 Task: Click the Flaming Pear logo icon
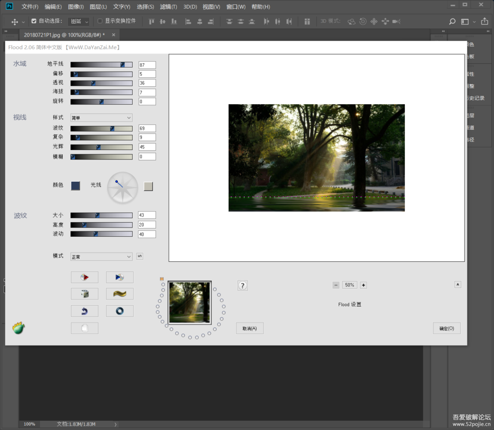19,328
